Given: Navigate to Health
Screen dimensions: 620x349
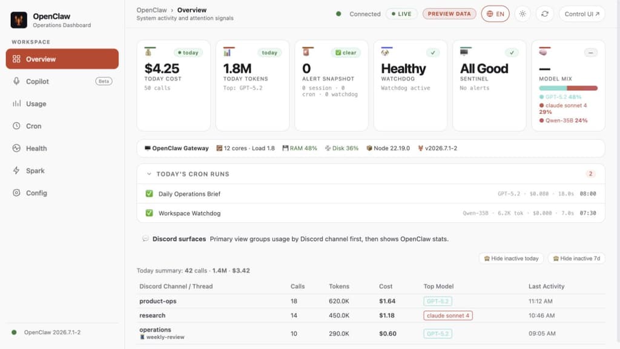Looking at the screenshot, I should point(62,148).
